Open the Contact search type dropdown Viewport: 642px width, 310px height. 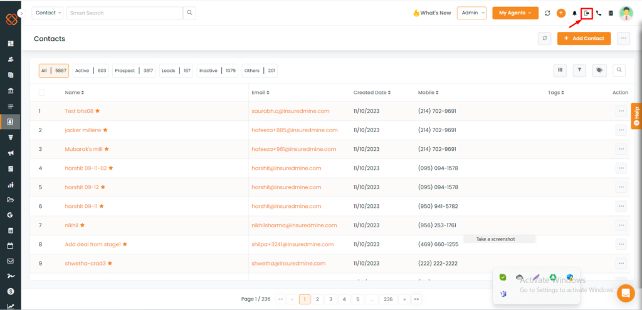coord(48,13)
